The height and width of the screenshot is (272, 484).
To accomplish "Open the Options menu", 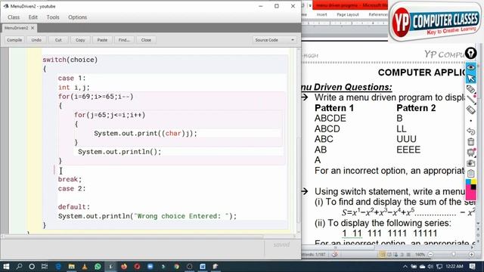I will [77, 17].
